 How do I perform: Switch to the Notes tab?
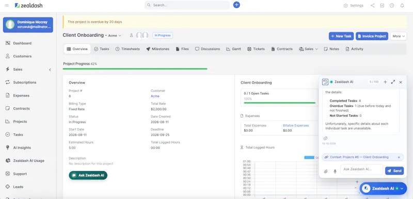click(x=331, y=49)
